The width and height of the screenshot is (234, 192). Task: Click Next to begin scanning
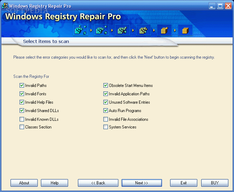(x=142, y=183)
